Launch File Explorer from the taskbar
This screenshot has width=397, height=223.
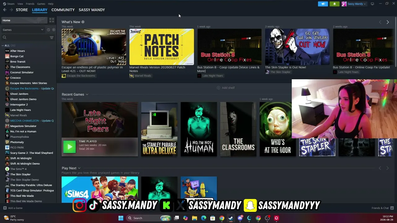[x=194, y=218]
